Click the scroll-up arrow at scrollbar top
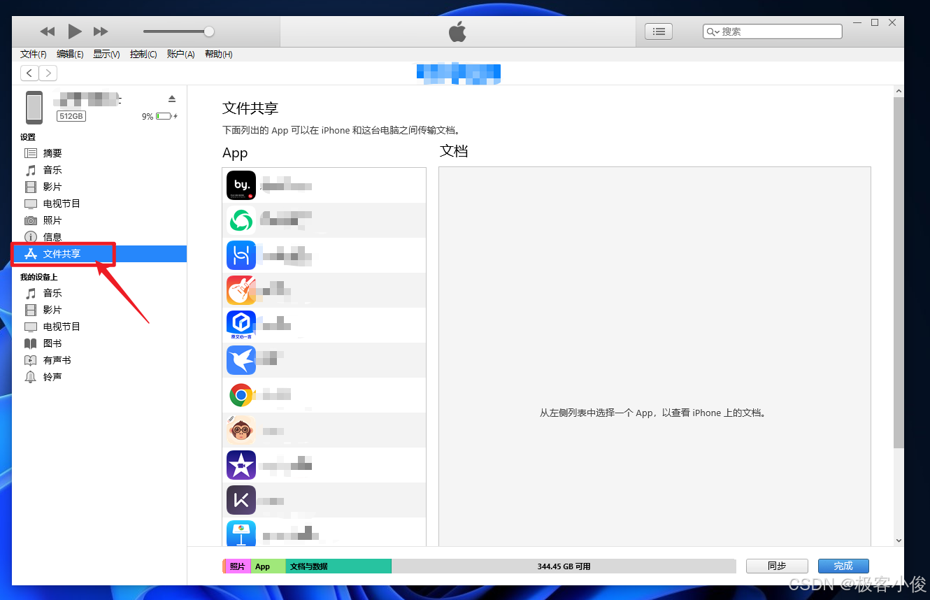930x600 pixels. tap(899, 91)
